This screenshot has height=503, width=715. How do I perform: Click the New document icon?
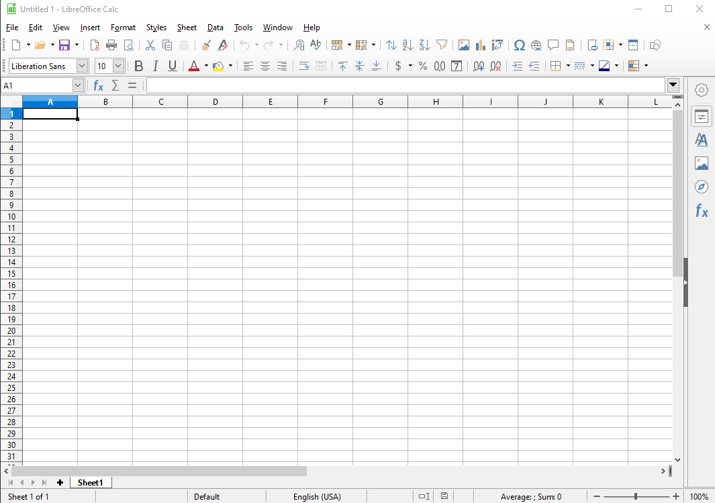(x=16, y=45)
